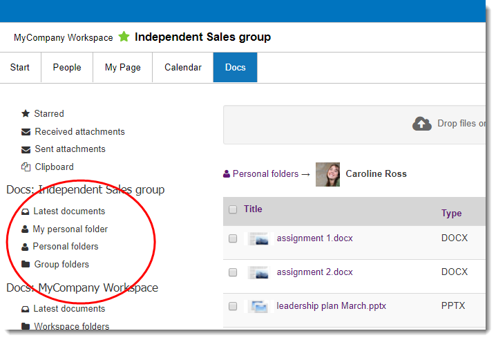The image size is (496, 340).
Task: Click the Received attachments envelope icon
Action: pyautogui.click(x=26, y=131)
